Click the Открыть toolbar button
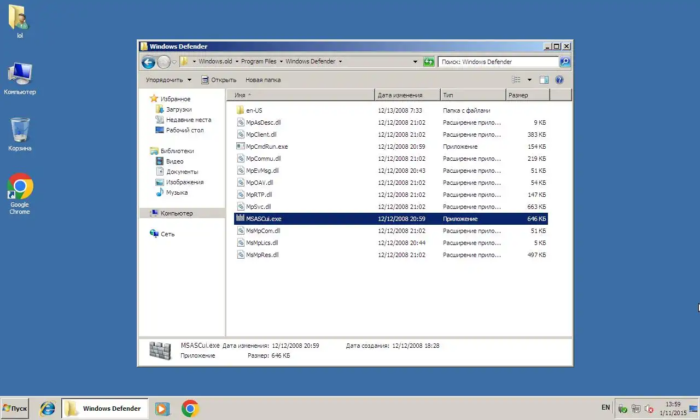This screenshot has height=420, width=700. click(219, 80)
